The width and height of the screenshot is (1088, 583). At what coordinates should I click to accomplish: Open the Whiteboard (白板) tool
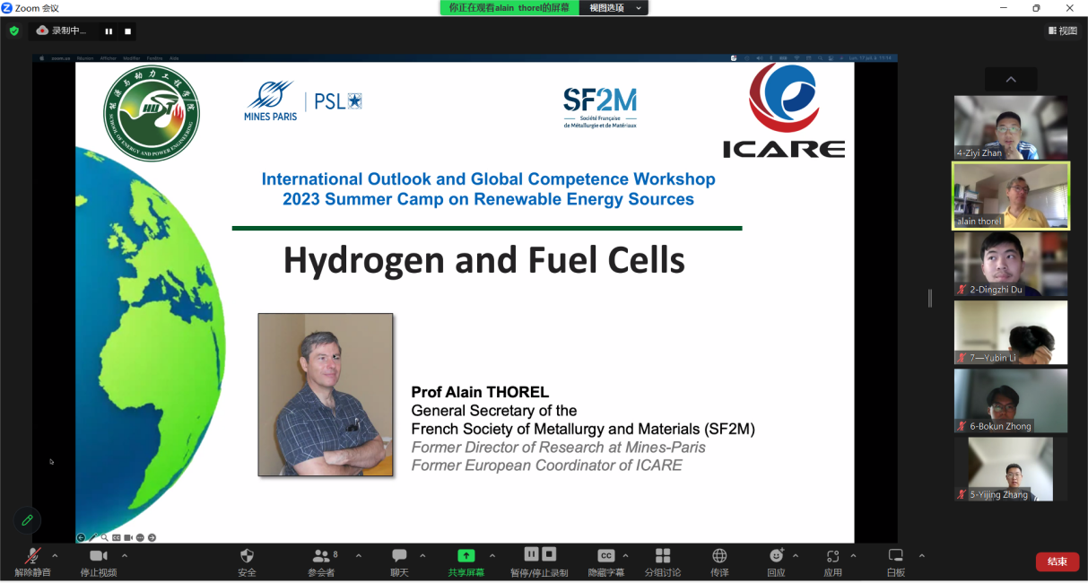895,557
